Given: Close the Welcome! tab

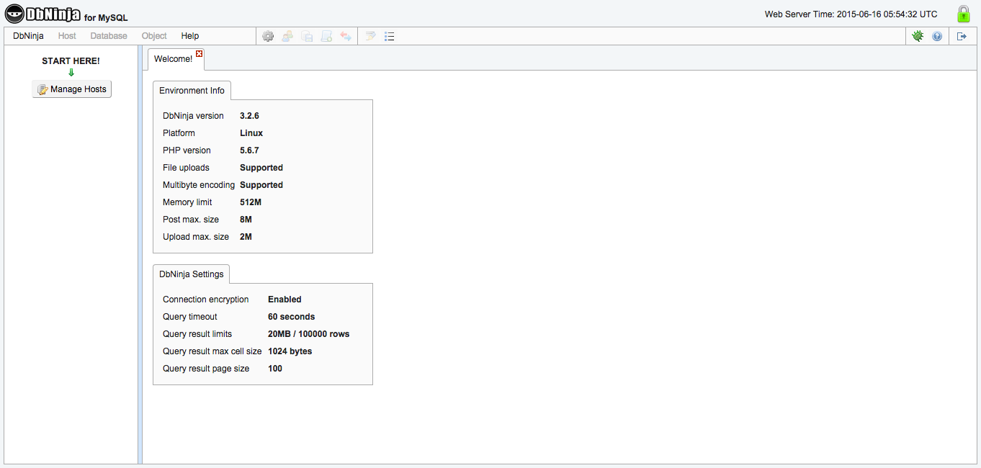Looking at the screenshot, I should click(199, 53).
